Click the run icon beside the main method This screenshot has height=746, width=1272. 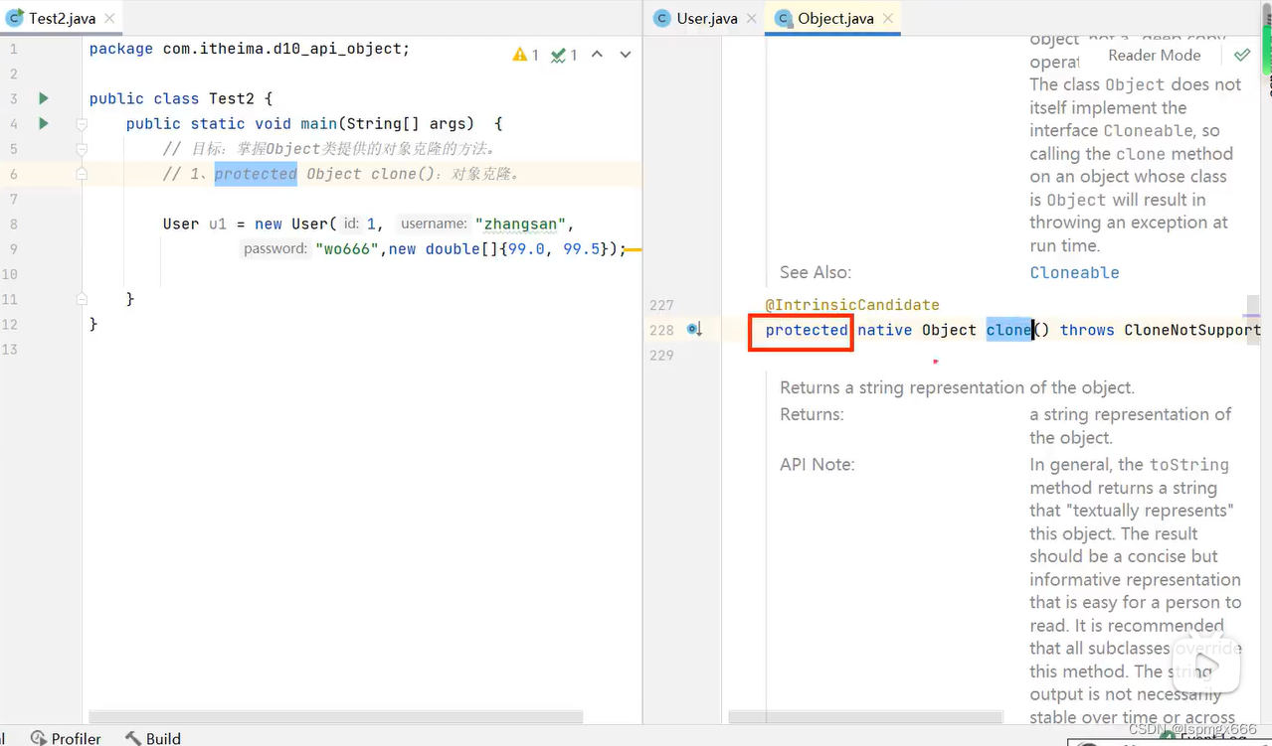click(x=42, y=123)
